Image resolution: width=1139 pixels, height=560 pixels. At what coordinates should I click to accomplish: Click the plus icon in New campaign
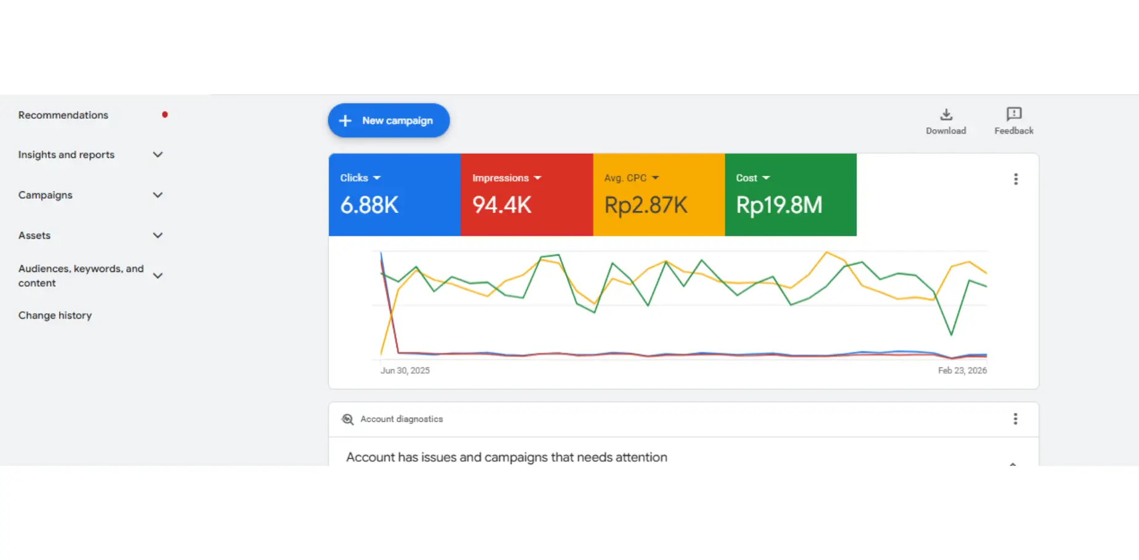[x=345, y=121]
